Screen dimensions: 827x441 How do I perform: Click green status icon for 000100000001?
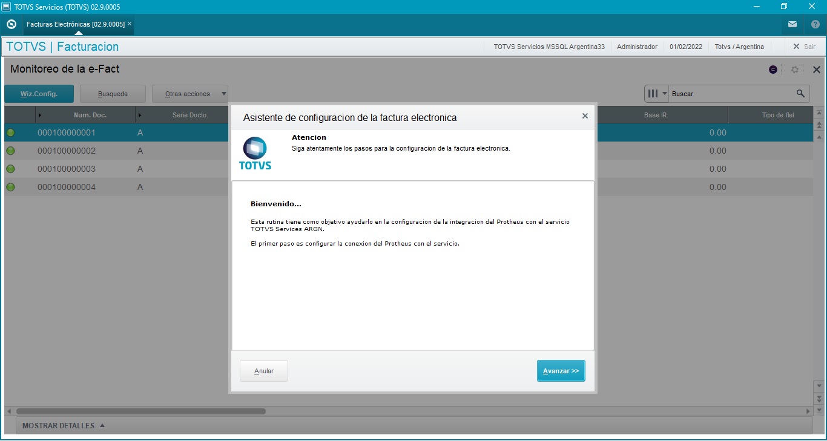10,132
